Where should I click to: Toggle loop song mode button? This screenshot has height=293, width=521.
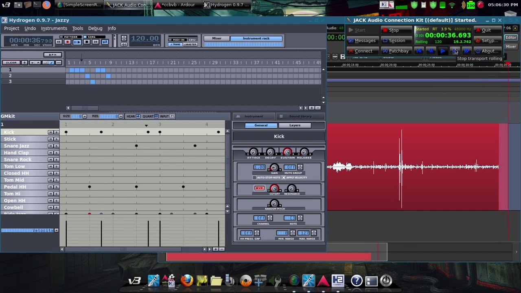105,42
